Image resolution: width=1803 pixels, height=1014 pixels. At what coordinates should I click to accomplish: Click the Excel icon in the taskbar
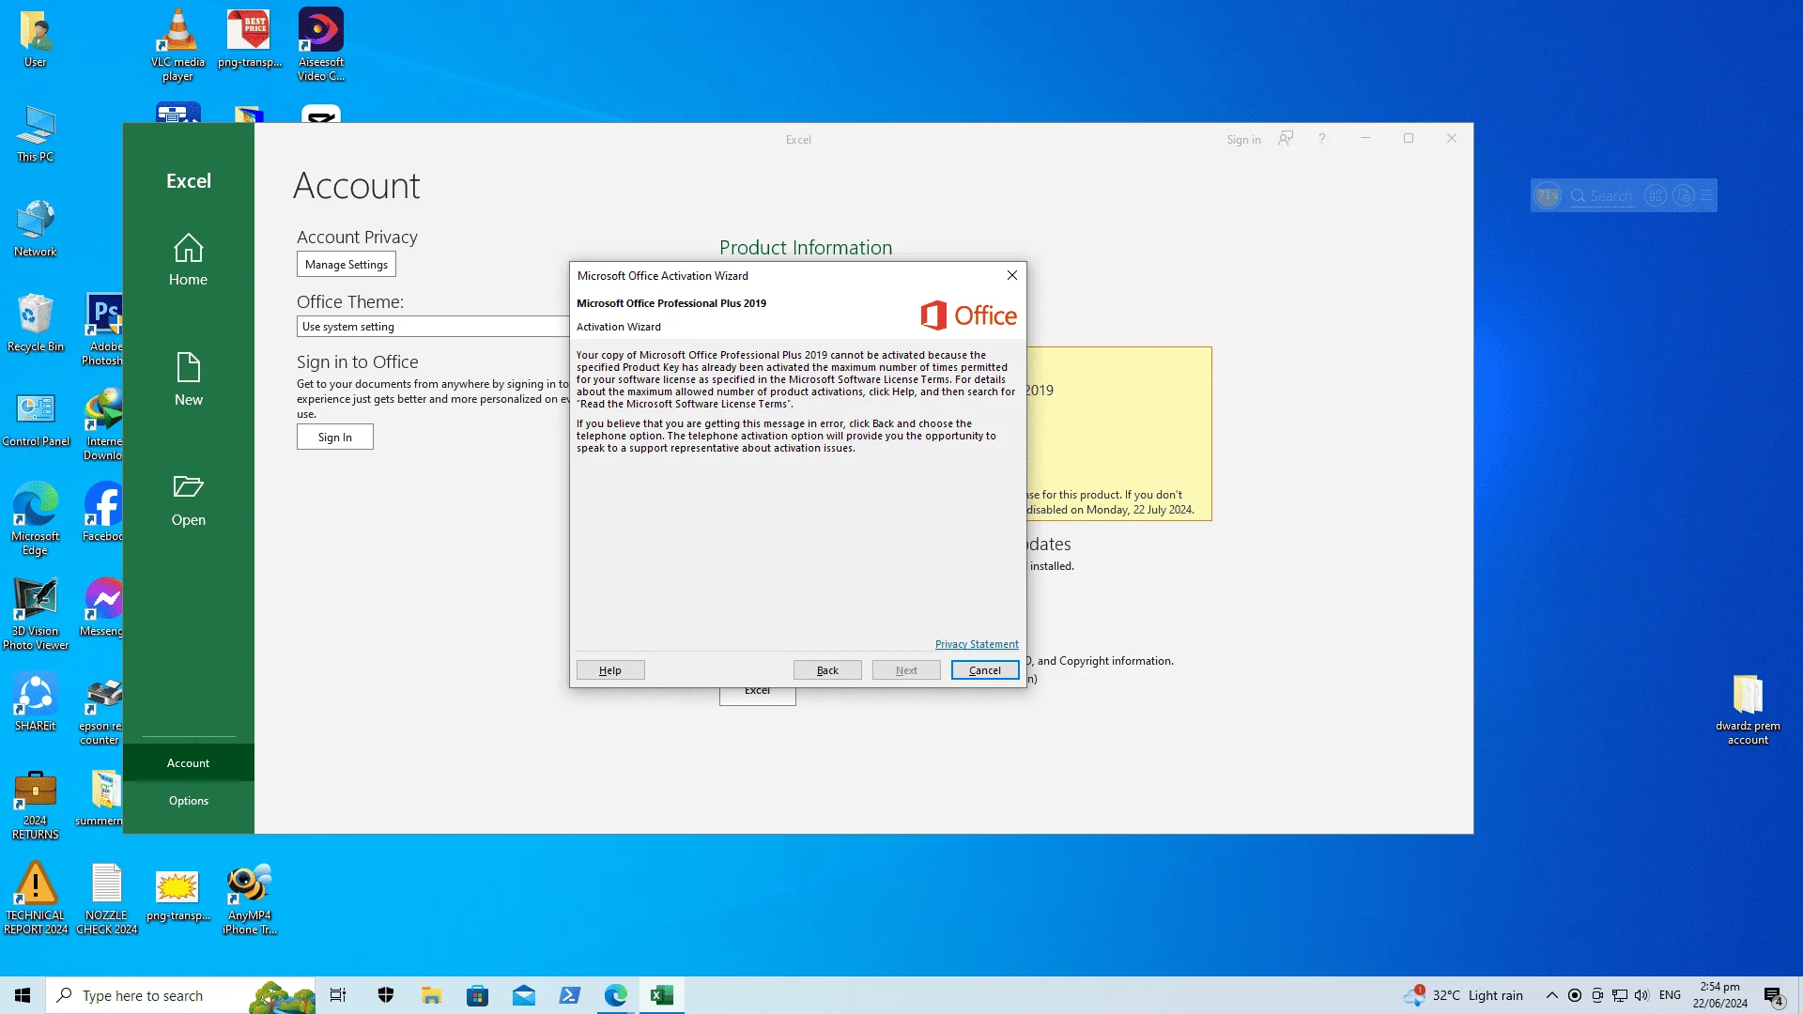point(662,995)
